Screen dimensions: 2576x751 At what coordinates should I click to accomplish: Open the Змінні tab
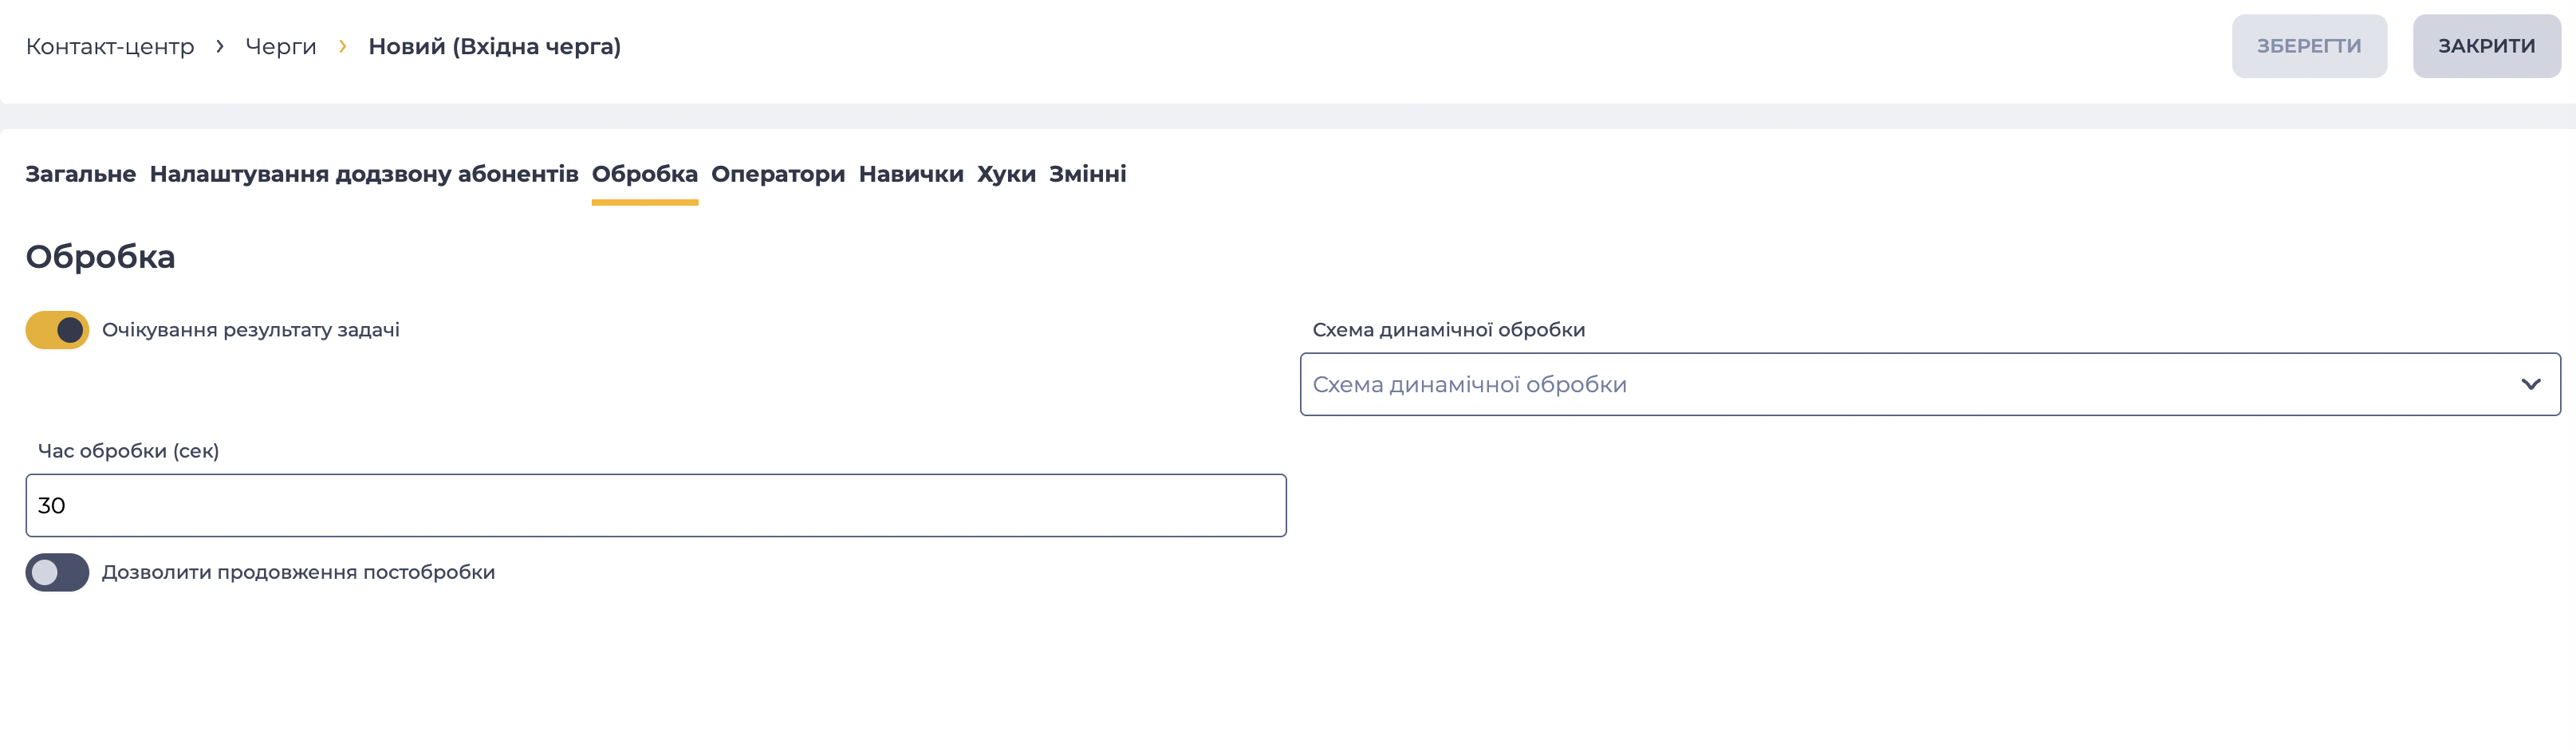click(x=1088, y=174)
